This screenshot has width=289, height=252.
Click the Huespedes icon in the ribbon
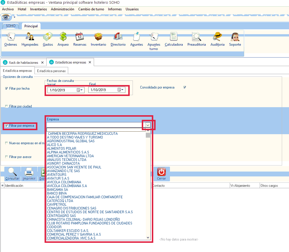tap(30, 37)
